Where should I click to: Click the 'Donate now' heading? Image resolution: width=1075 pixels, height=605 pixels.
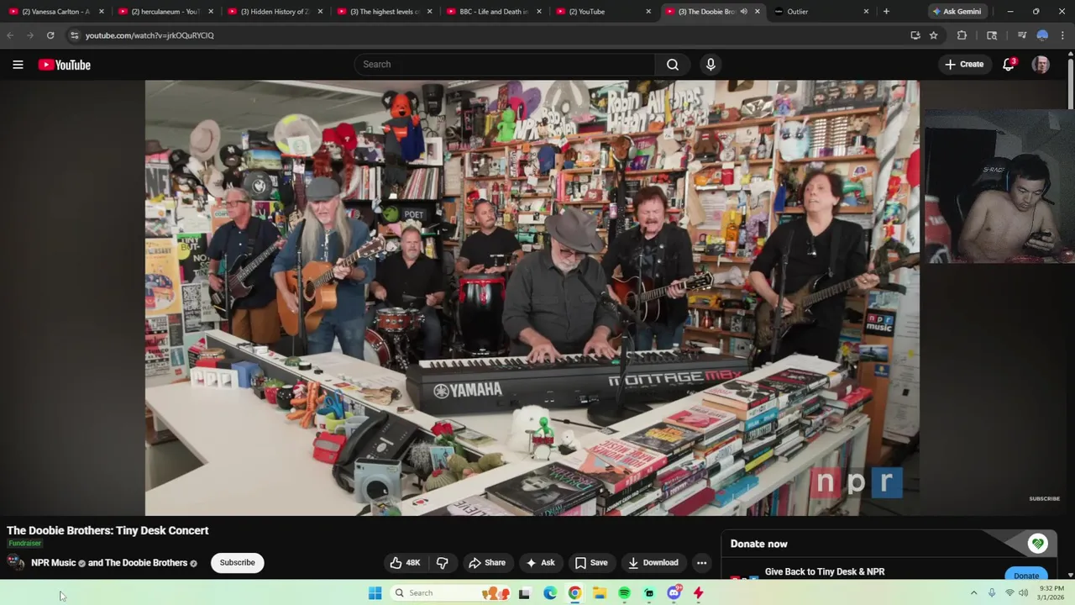click(759, 544)
